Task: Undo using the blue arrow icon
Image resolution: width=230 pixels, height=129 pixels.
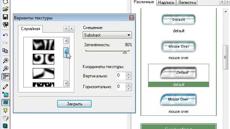Action: click(5, 35)
